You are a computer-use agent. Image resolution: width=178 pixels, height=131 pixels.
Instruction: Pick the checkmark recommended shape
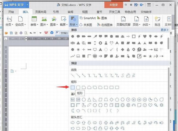pos(111,50)
